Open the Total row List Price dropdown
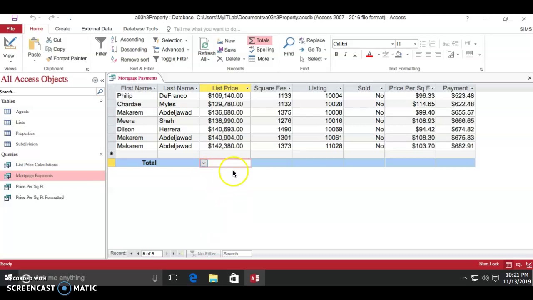Viewport: 533px width, 300px height. pos(204,163)
